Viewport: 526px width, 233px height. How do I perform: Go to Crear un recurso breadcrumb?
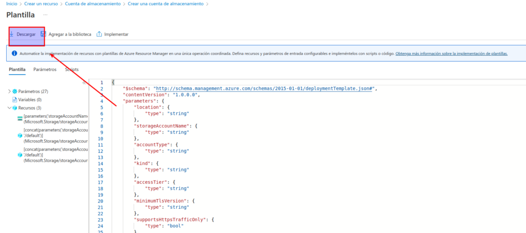(x=41, y=4)
